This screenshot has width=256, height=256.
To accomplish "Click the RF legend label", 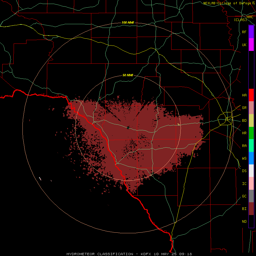I will (x=244, y=32).
